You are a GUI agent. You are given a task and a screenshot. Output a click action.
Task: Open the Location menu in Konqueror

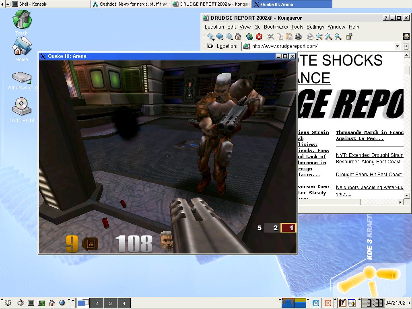(x=214, y=27)
